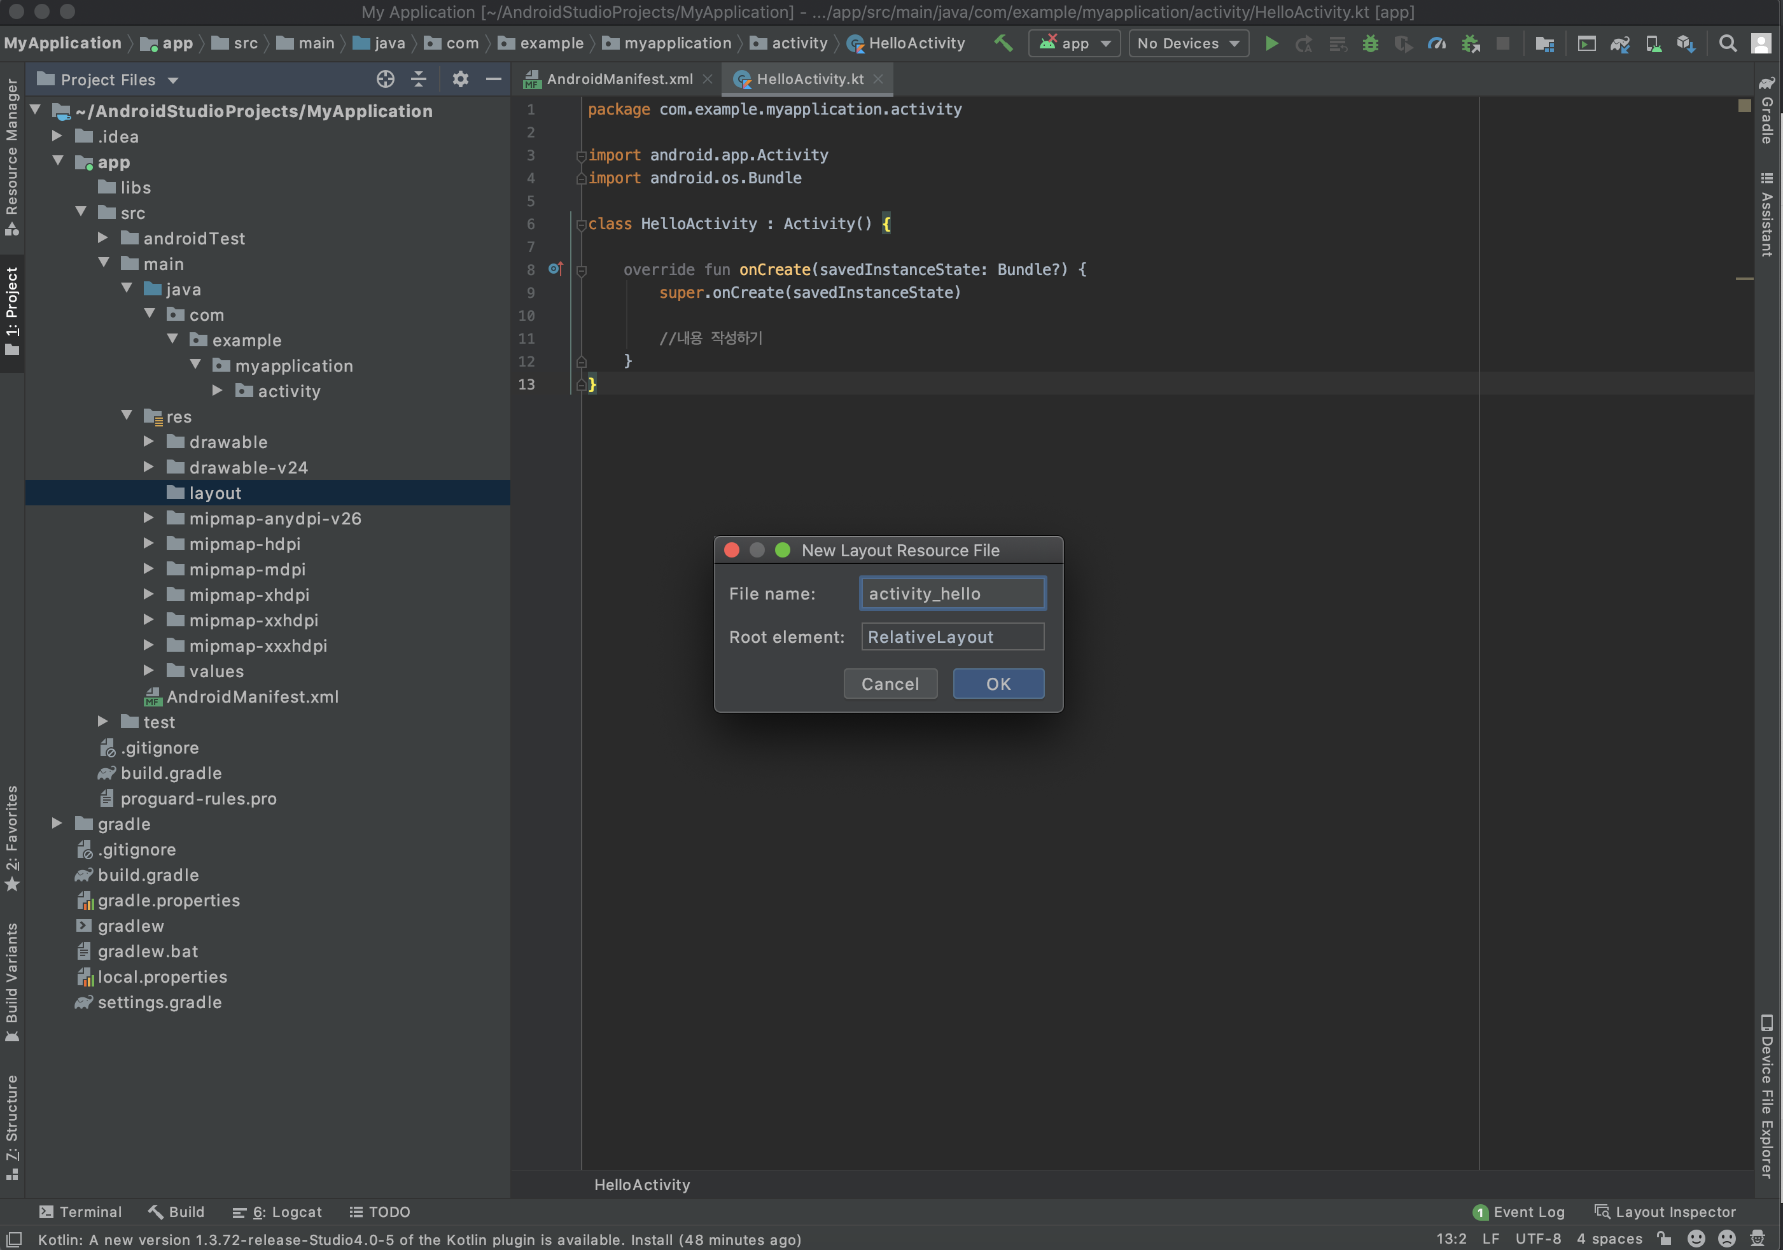Open AVD Manager phone icon

[1653, 43]
